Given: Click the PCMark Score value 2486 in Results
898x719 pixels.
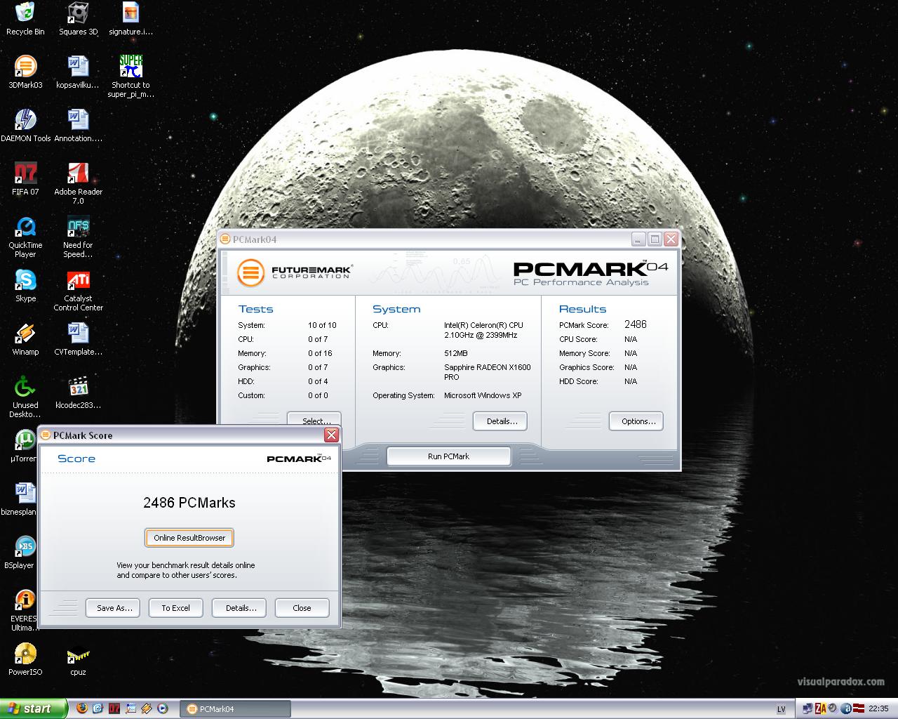Looking at the screenshot, I should click(x=636, y=324).
